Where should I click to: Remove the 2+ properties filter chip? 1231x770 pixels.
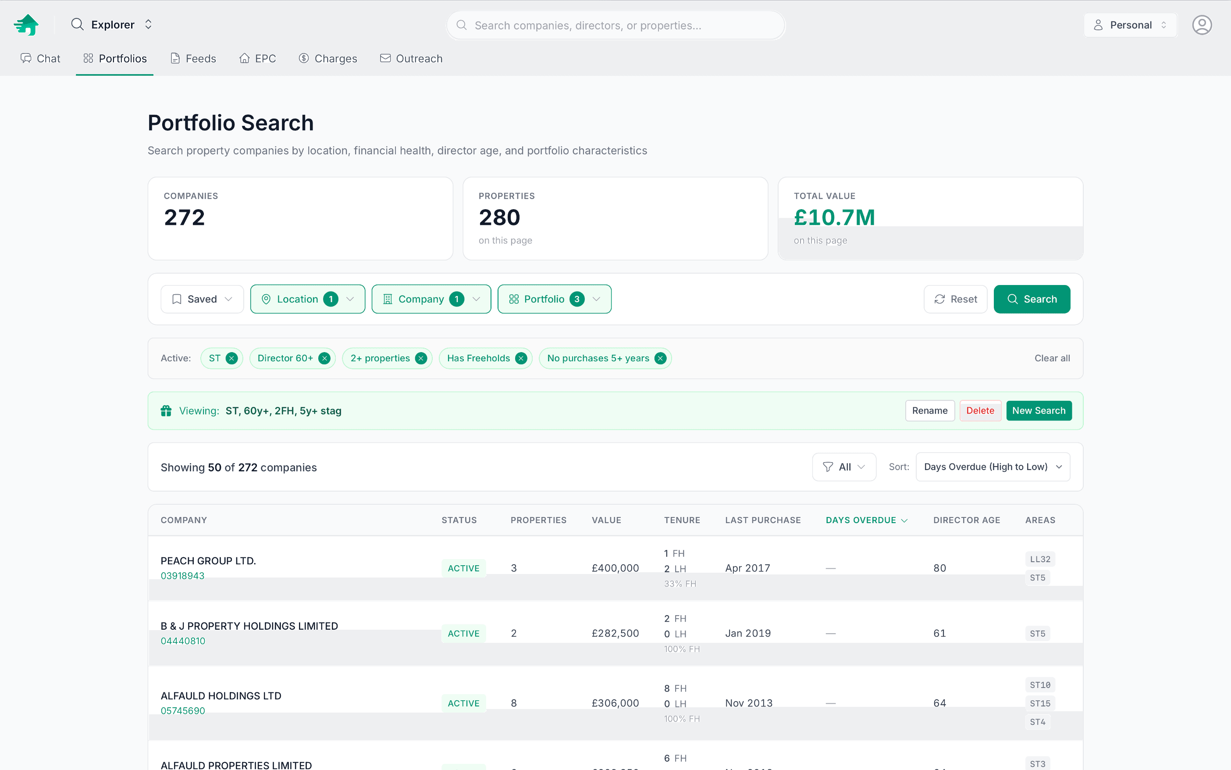click(421, 358)
